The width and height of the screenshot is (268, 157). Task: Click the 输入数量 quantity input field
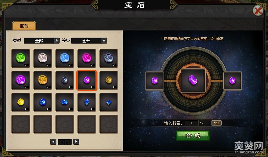(x=192, y=123)
